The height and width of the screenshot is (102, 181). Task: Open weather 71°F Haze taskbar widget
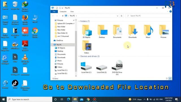(x=135, y=99)
